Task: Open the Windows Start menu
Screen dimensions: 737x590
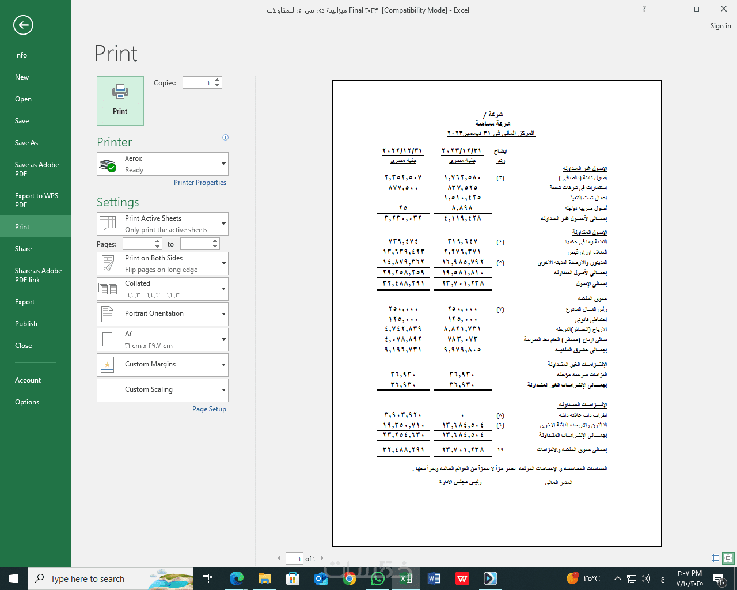Action: pos(14,578)
